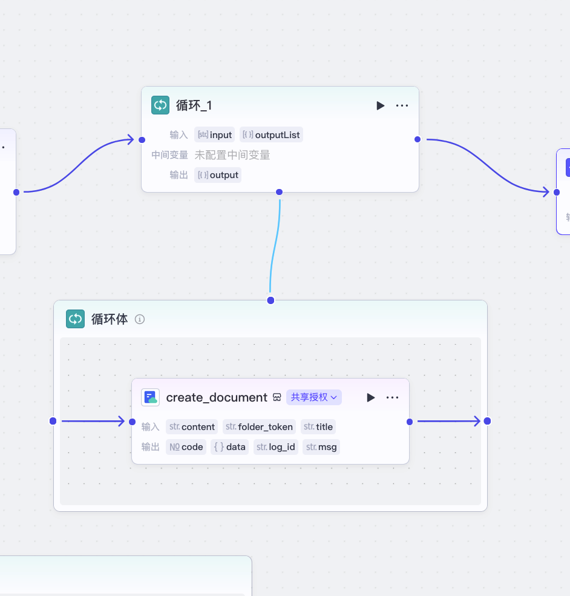
Task: Click the code output parameter tag
Action: click(186, 447)
